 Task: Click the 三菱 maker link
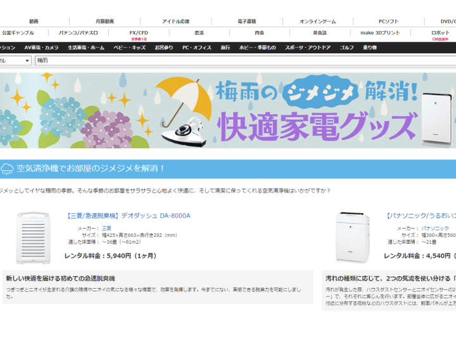click(x=106, y=228)
